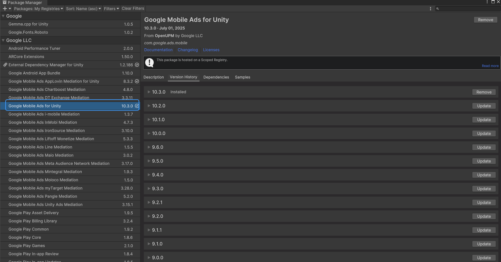The height and width of the screenshot is (262, 501).
Task: Open the Sort: Name (asc) dropdown
Action: click(x=83, y=9)
